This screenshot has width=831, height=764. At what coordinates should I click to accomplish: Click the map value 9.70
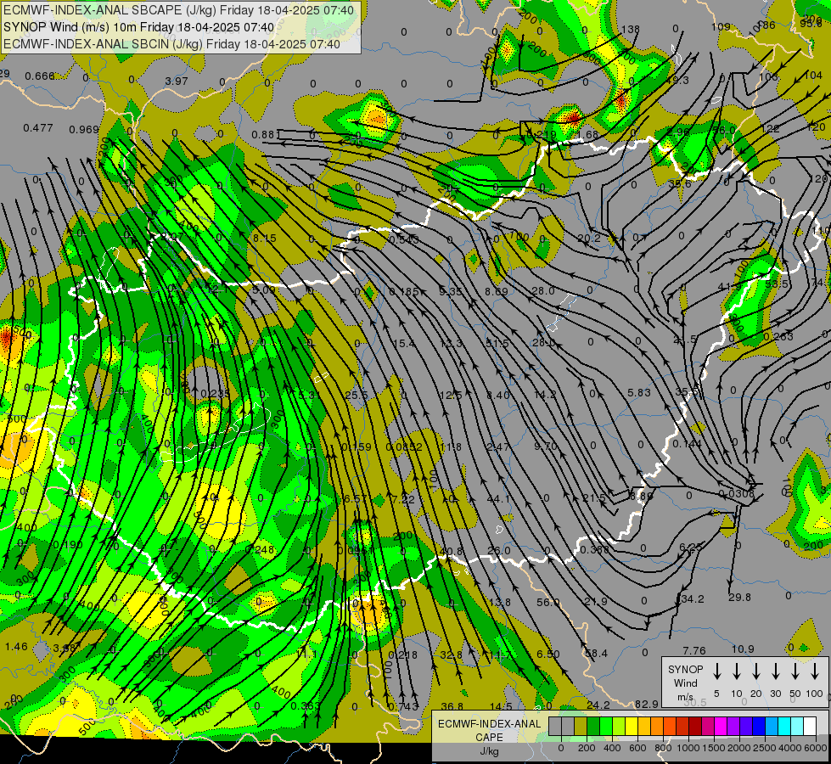545,447
